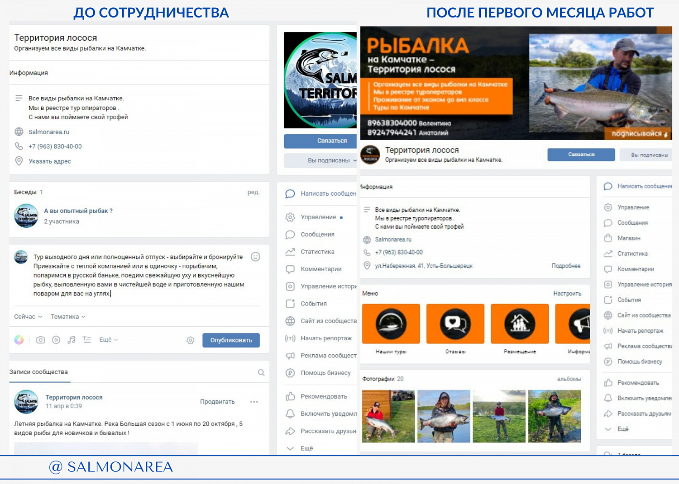Click the colorful poster background circle icon
Viewport: 679px width, 484px height.
(x=19, y=340)
